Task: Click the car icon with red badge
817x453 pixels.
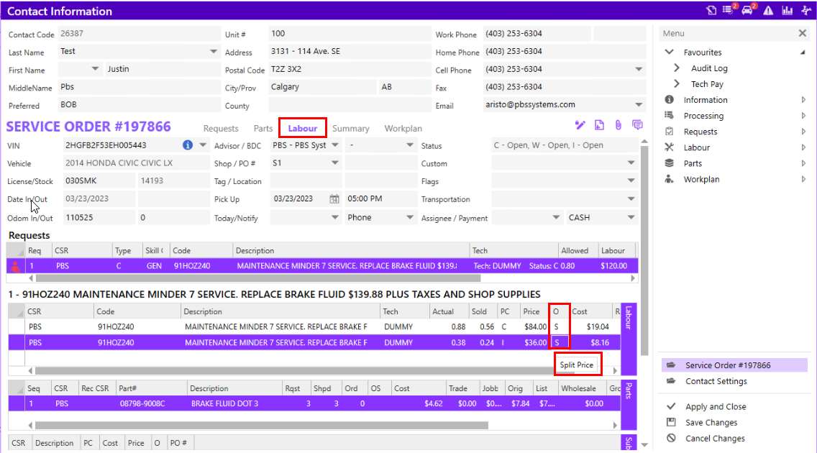Action: pyautogui.click(x=748, y=10)
